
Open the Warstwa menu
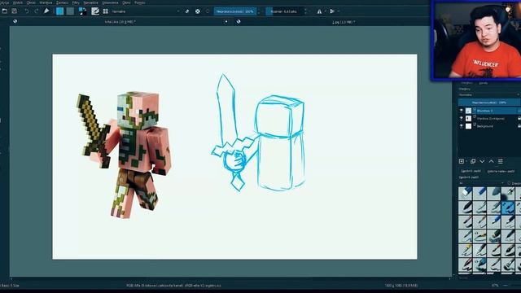(x=46, y=2)
